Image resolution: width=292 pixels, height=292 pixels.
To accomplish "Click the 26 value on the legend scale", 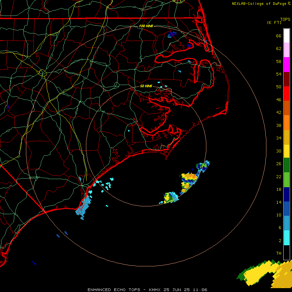I will [x=279, y=164].
